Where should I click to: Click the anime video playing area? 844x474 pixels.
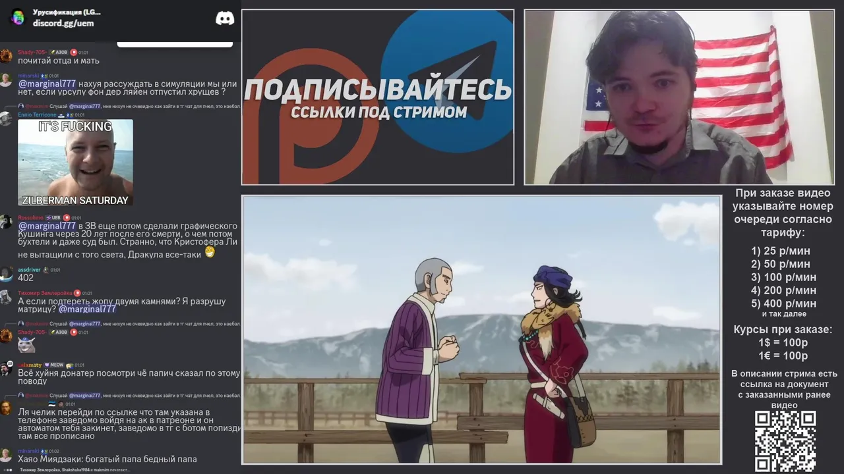[x=481, y=330]
